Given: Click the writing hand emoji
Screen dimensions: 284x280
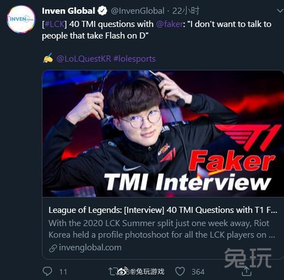Looking at the screenshot, I should (48, 58).
